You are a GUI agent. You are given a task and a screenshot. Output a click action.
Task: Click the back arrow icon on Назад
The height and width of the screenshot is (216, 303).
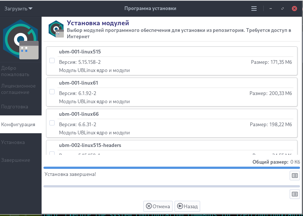pyautogui.click(x=180, y=206)
